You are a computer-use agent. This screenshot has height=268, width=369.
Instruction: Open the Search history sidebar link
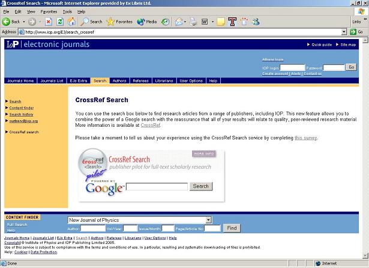pos(21,114)
